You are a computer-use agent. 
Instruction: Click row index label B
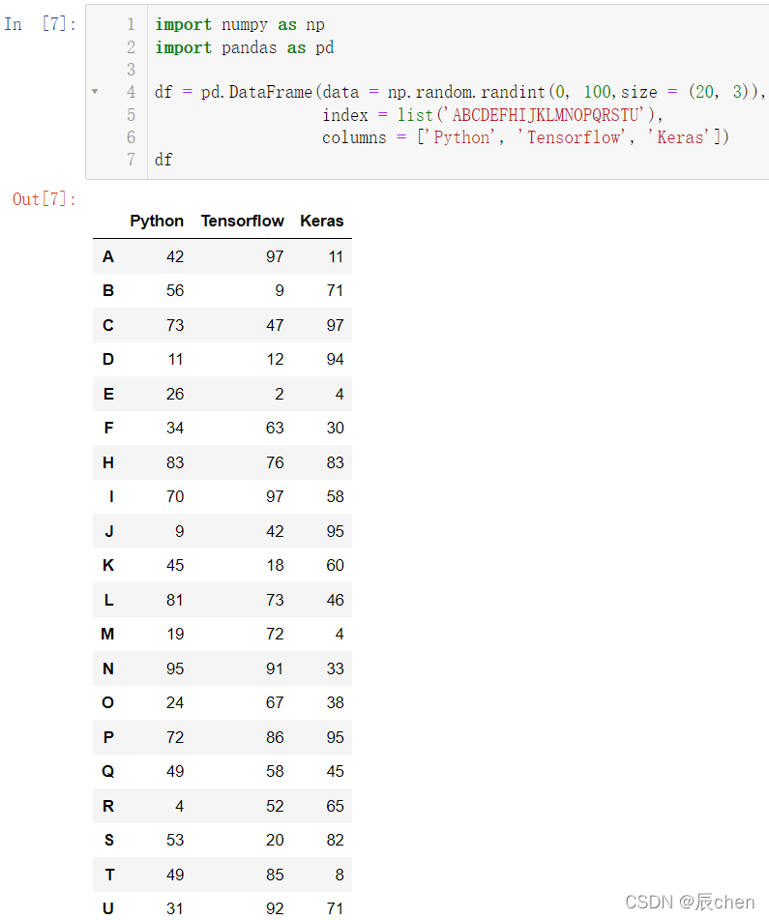108,290
